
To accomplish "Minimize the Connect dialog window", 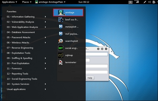I will point(98,49).
